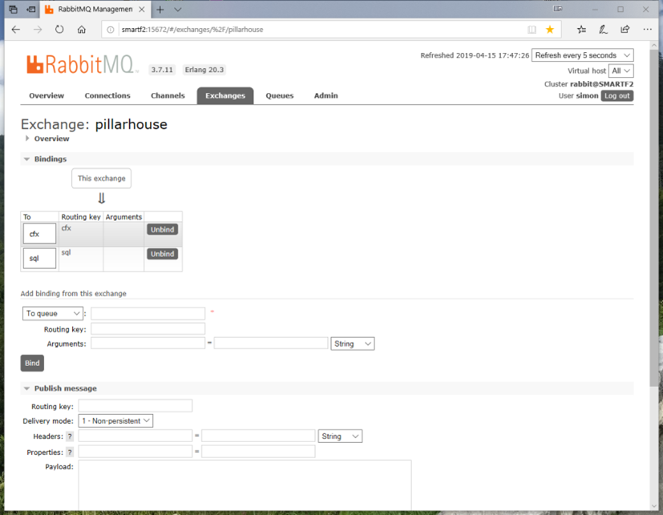
Task: Click the This exchange box
Action: tap(102, 179)
